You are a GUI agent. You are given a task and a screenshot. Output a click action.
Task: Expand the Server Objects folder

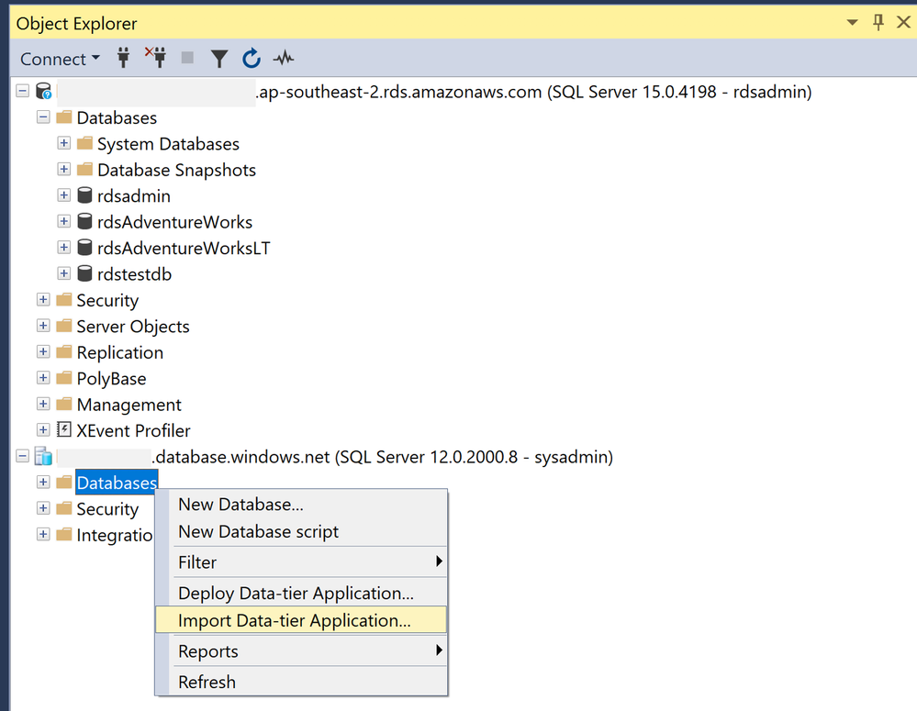click(x=43, y=325)
